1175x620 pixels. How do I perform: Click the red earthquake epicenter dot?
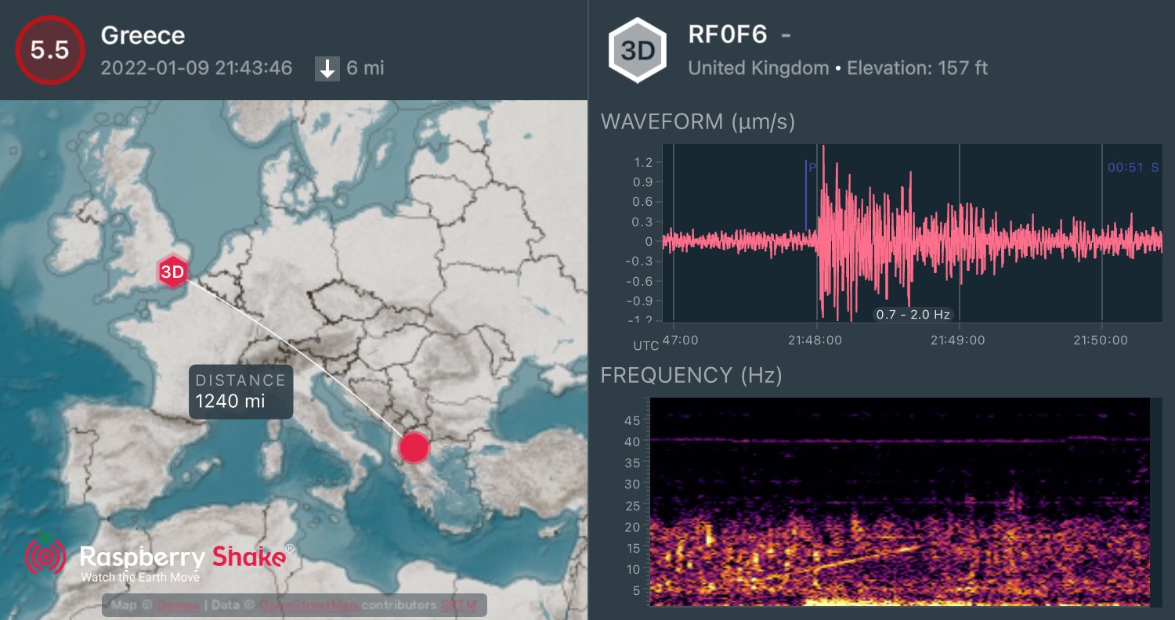pyautogui.click(x=414, y=449)
